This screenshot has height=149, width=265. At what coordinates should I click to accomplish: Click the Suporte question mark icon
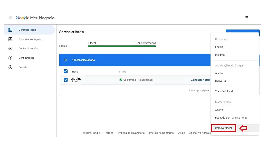[x=10, y=67]
